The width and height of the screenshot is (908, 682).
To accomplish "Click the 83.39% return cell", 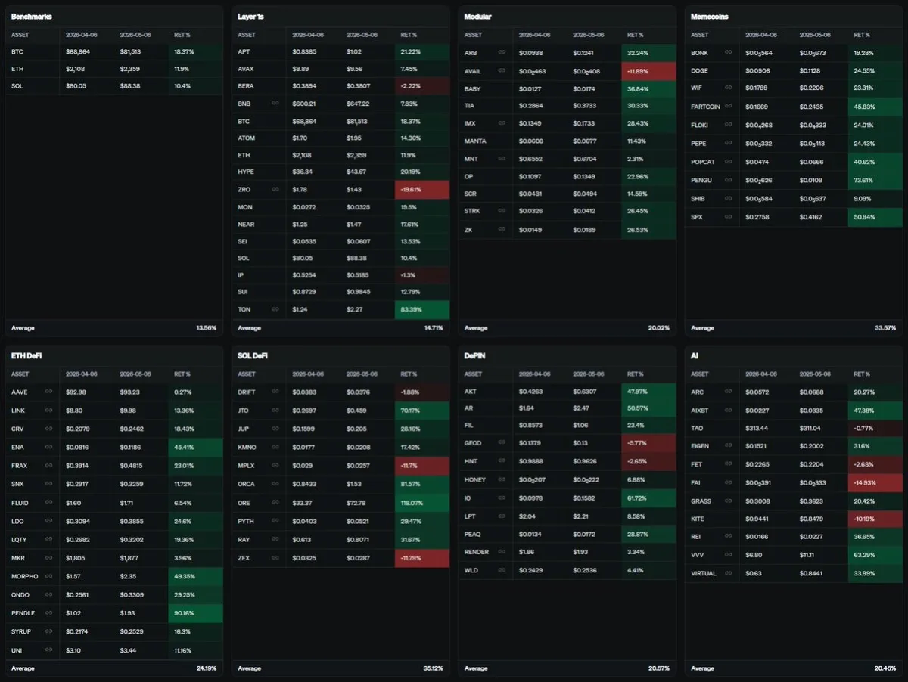I will point(422,308).
